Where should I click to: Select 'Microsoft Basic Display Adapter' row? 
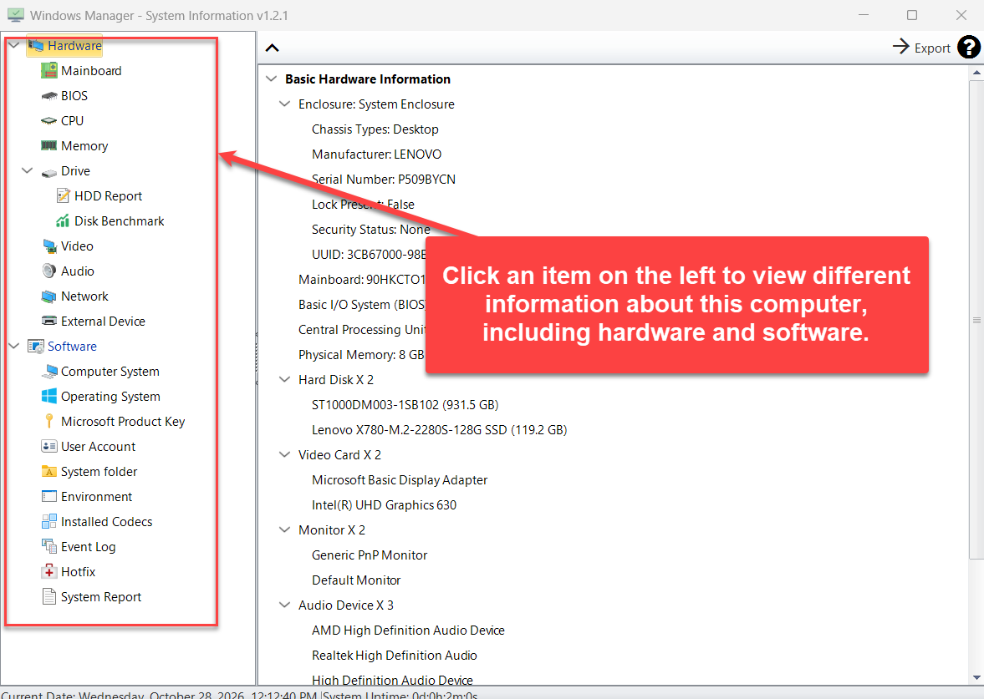pyautogui.click(x=400, y=481)
